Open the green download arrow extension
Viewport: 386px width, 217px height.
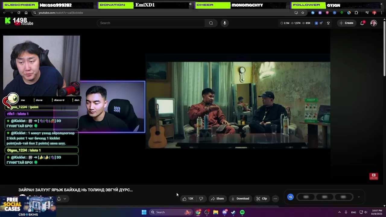[x=342, y=13]
